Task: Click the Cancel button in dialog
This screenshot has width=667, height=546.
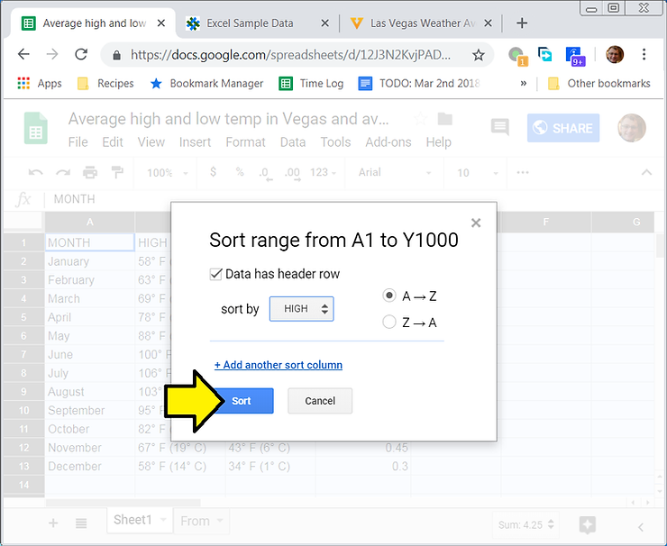Action: [x=320, y=401]
